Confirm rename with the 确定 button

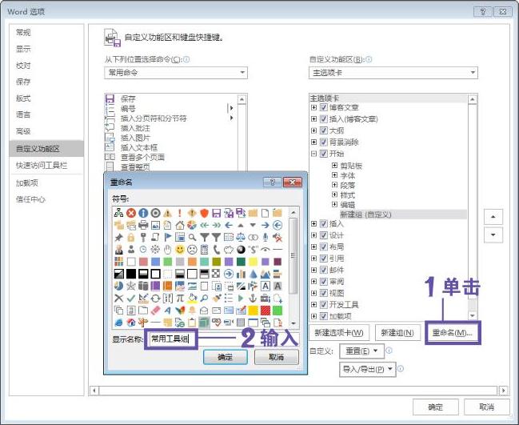[225, 357]
